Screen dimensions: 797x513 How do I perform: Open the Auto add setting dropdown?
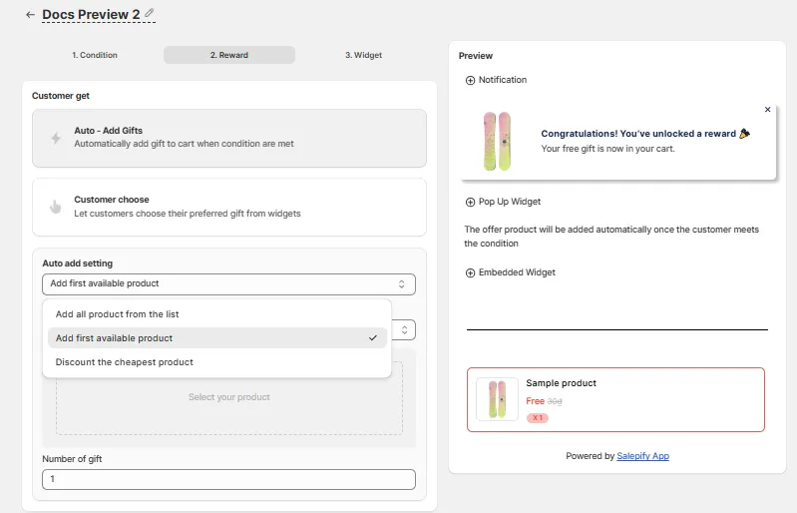228,284
